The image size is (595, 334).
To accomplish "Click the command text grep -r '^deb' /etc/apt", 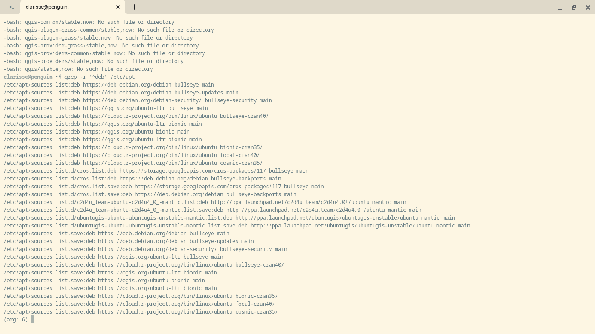I will coord(99,77).
